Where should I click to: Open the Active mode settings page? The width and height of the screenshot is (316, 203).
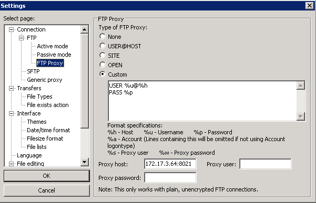53,46
